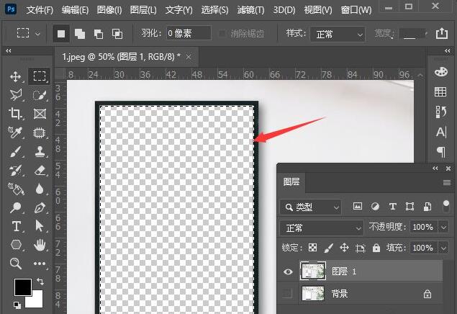Select the Quick Selection tool
This screenshot has height=314, width=457.
click(40, 95)
